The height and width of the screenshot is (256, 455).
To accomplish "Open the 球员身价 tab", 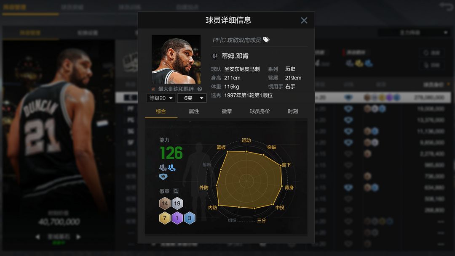I will click(260, 111).
